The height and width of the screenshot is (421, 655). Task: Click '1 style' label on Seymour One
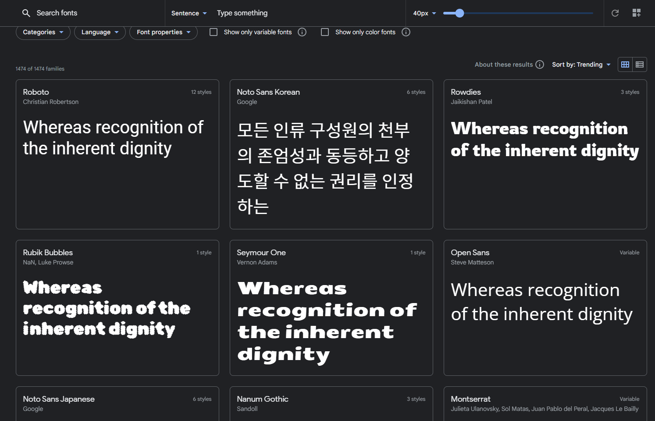pos(418,253)
